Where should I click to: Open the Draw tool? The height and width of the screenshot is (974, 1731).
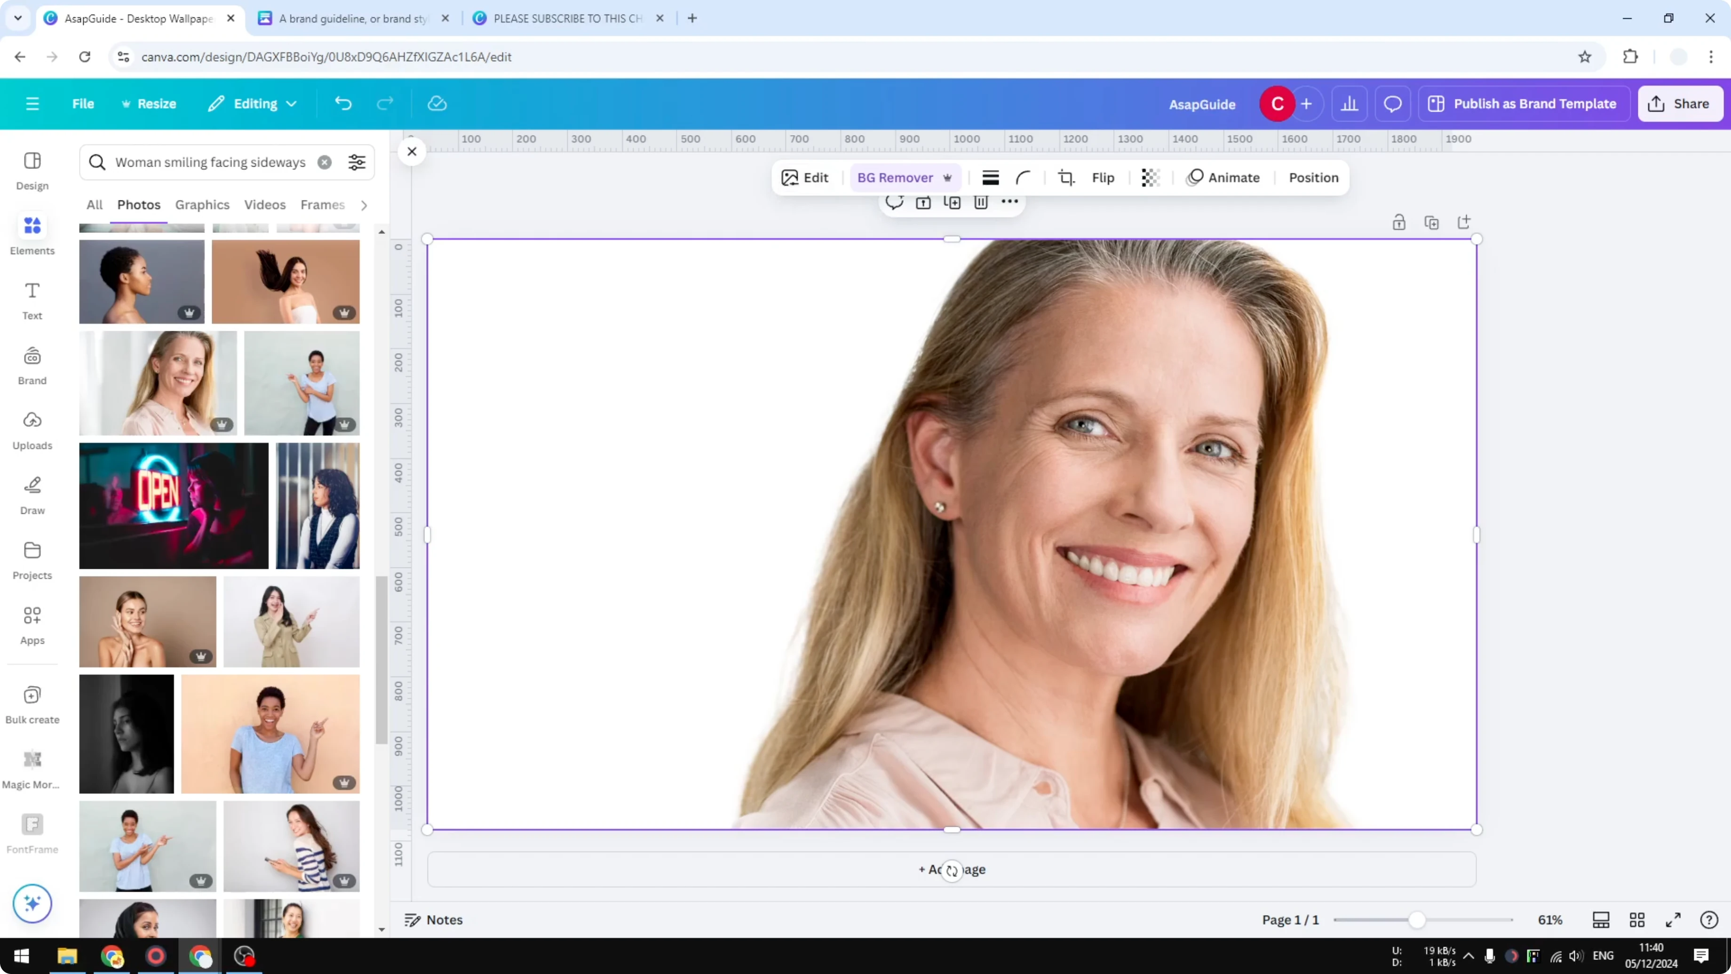[32, 495]
